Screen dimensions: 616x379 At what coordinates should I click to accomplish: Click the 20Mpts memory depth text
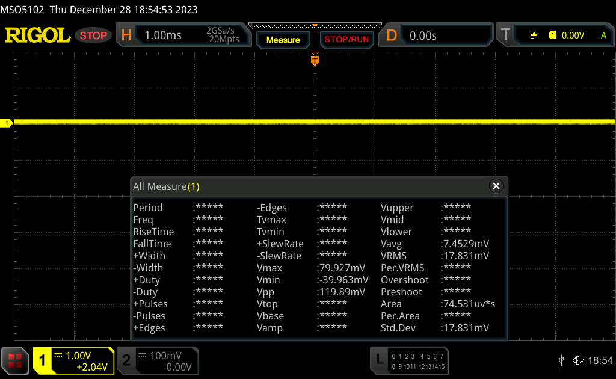pyautogui.click(x=224, y=39)
